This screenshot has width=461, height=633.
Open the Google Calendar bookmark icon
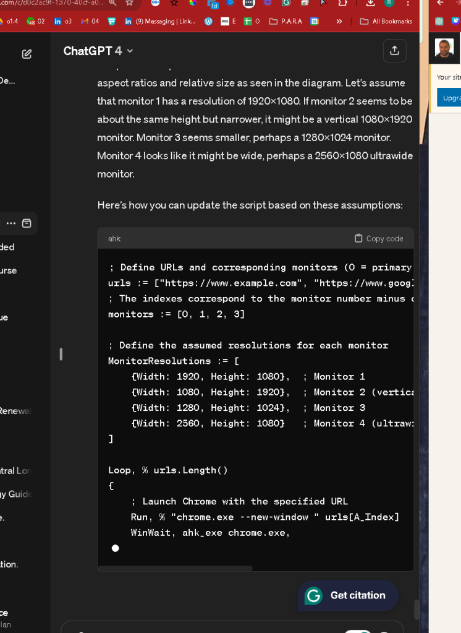coord(315,21)
